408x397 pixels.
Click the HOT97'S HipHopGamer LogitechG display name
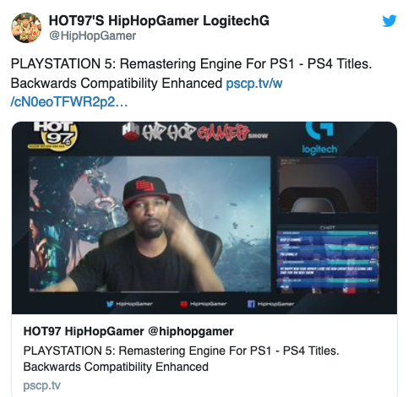159,20
